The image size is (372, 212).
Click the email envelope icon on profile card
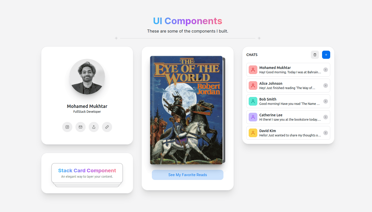coord(81,127)
